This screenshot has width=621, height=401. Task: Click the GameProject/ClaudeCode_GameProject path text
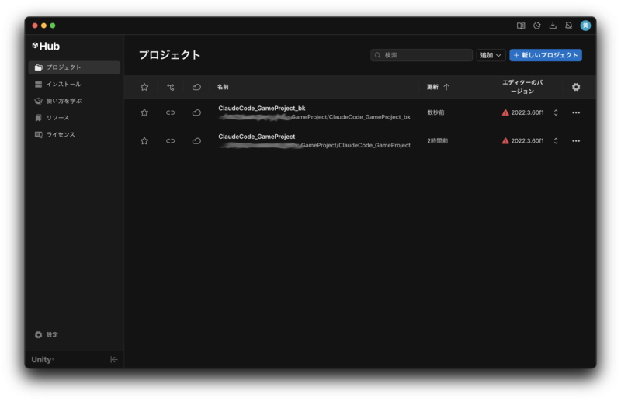coord(356,145)
